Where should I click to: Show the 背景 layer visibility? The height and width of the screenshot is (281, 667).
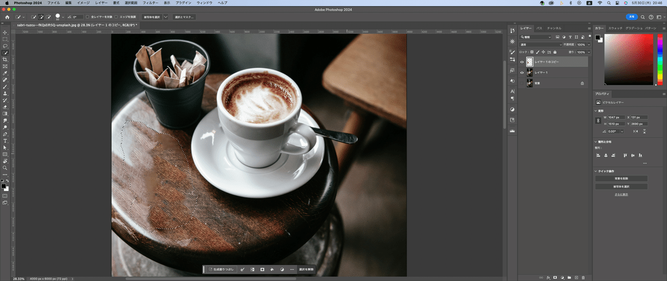click(x=522, y=83)
